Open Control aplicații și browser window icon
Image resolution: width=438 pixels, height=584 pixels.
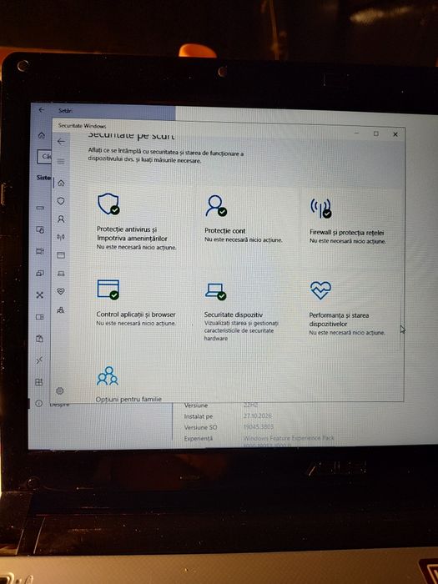(108, 289)
